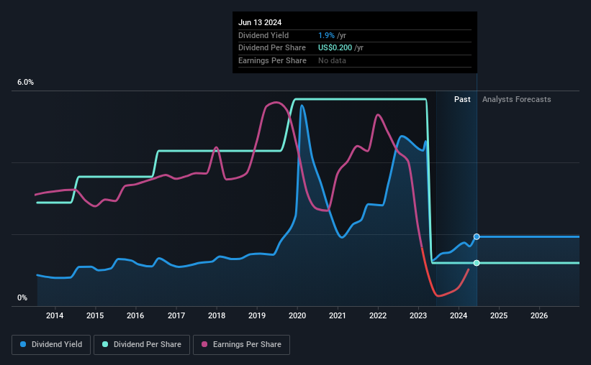The width and height of the screenshot is (591, 365).
Task: Click the 'No data' earnings value in tooltip
Action: [x=332, y=60]
